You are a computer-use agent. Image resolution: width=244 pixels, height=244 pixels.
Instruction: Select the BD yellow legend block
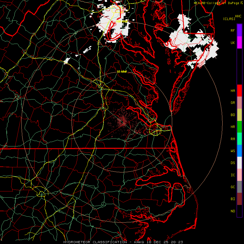point(239,115)
